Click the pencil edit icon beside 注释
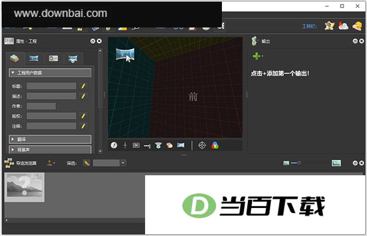 [x=83, y=126]
